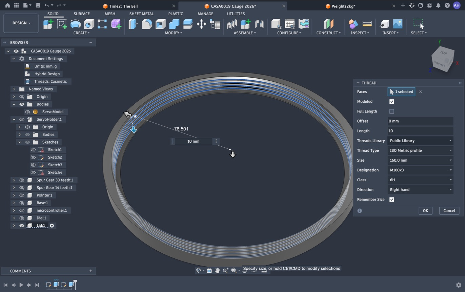Image resolution: width=465 pixels, height=292 pixels.
Task: Enable the Full Length checkbox
Action: pyautogui.click(x=392, y=111)
